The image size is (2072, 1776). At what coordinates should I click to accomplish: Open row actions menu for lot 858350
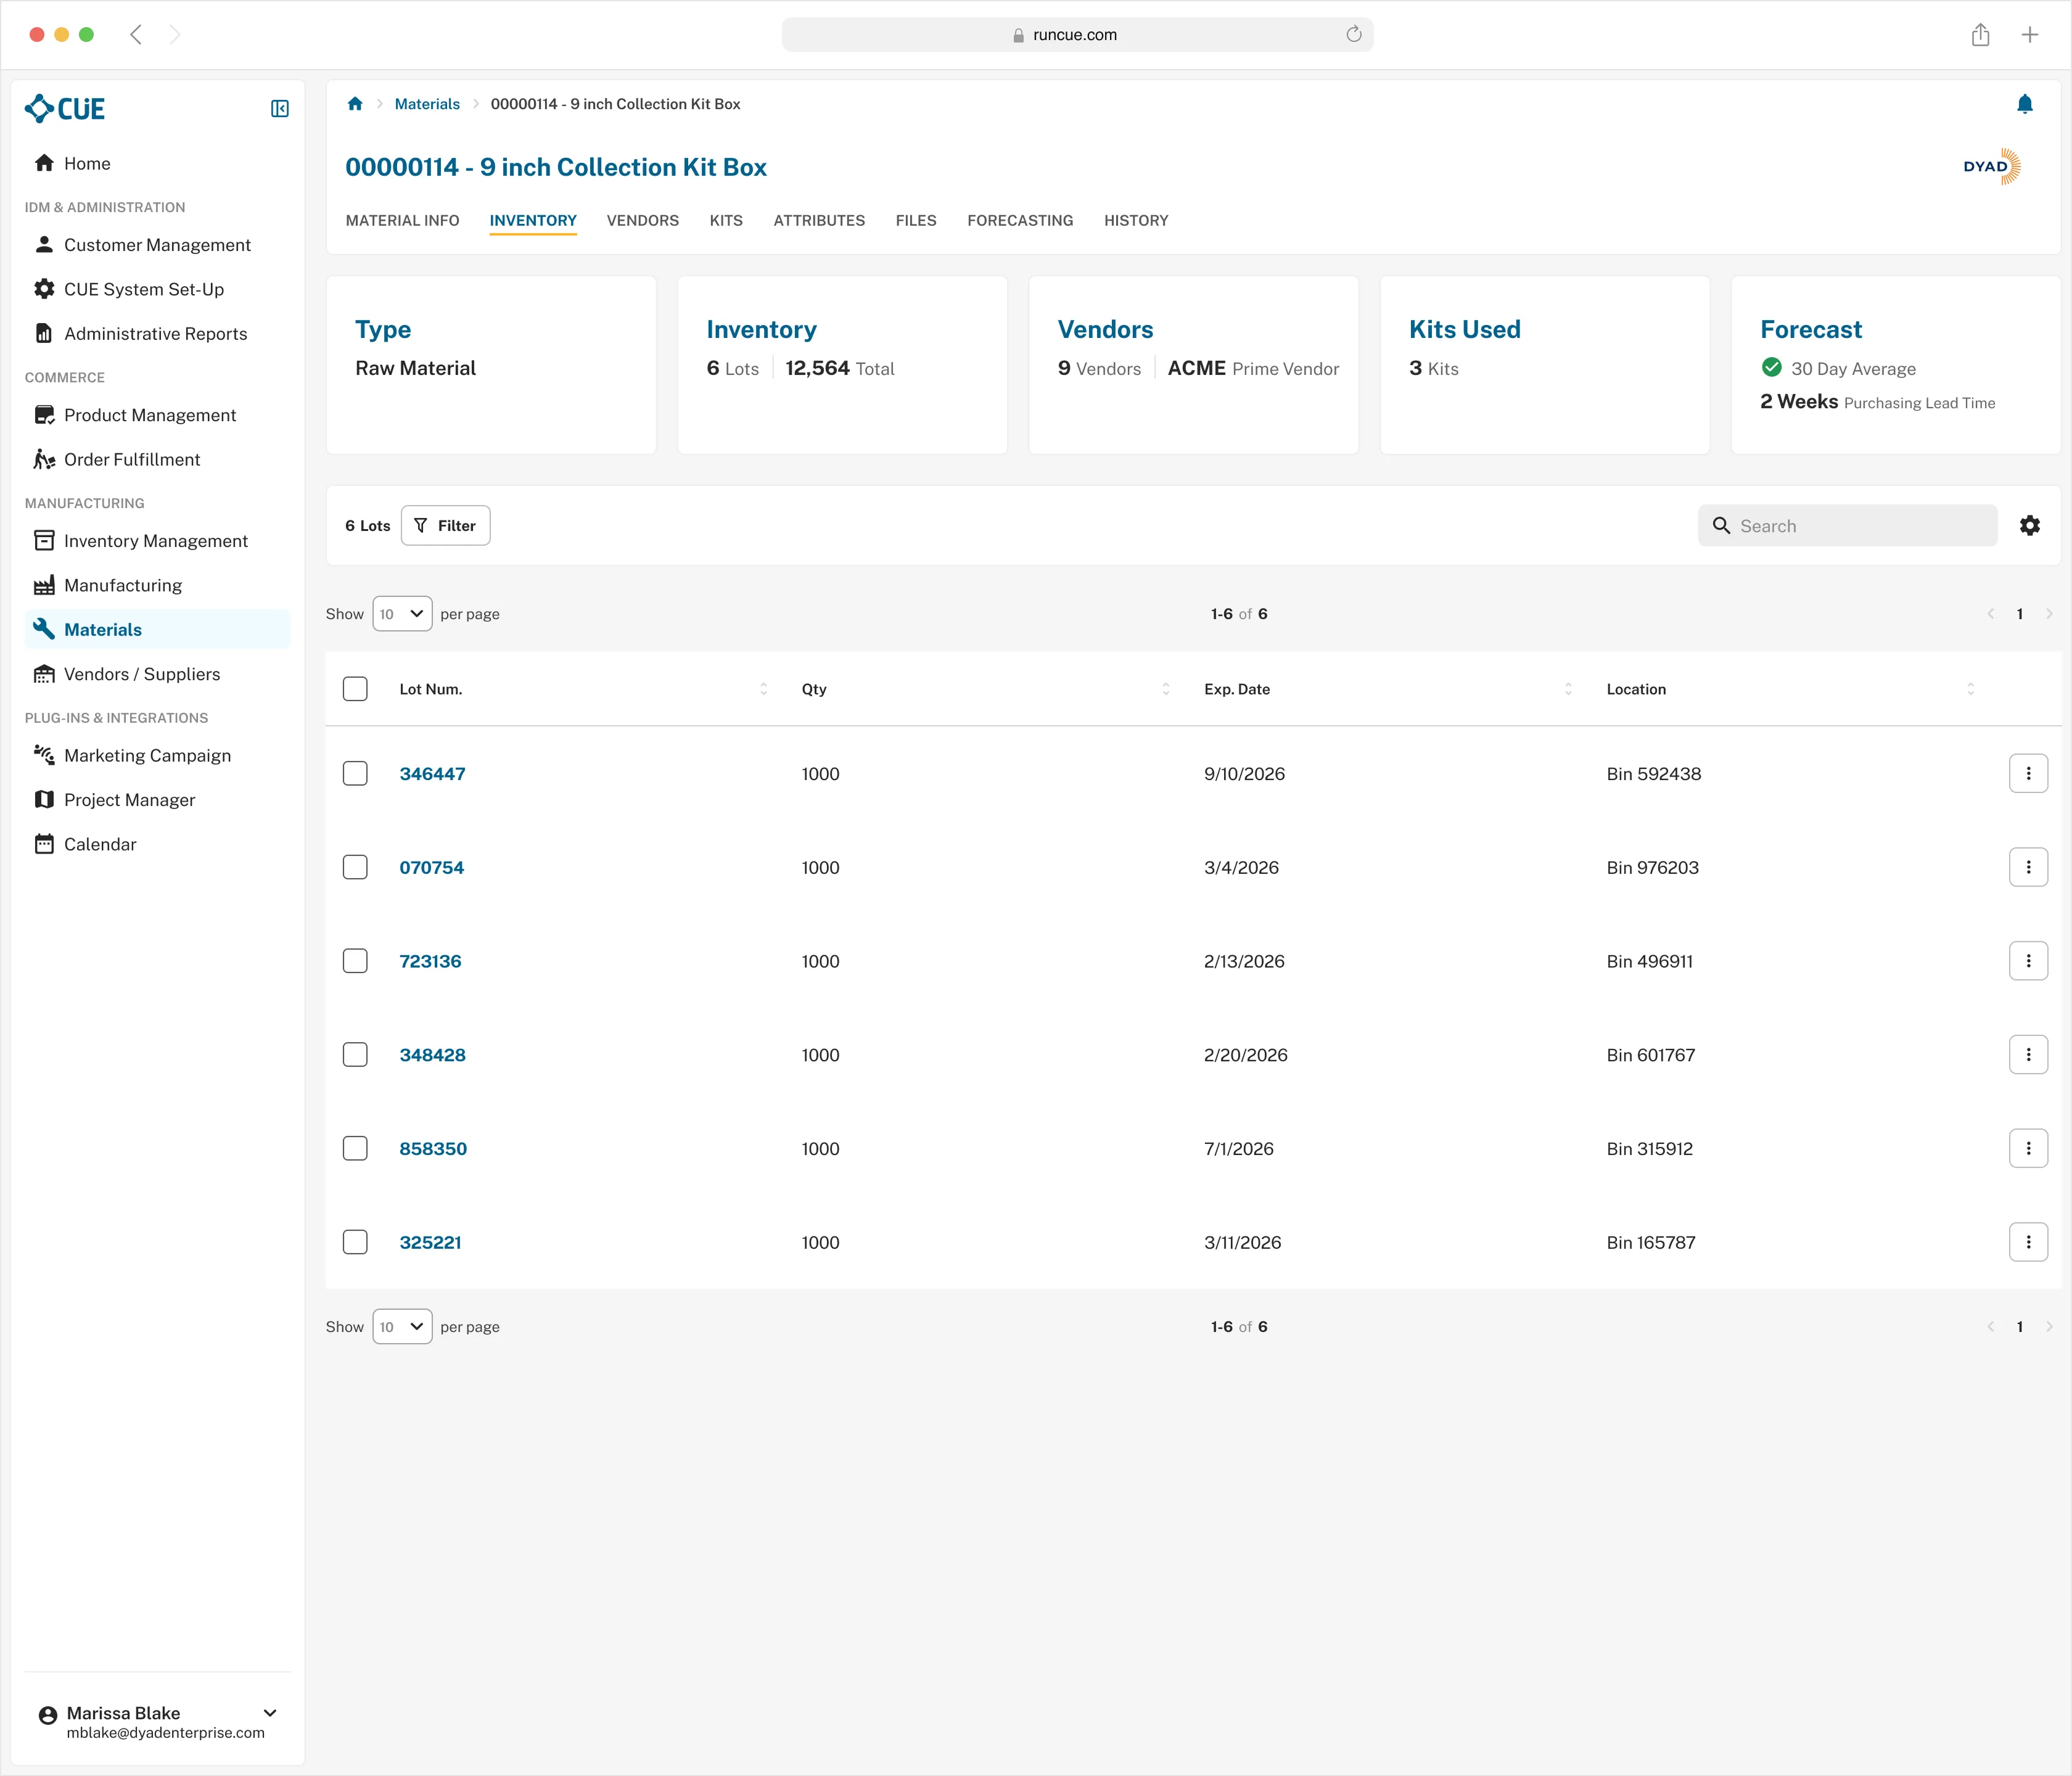coord(2028,1148)
